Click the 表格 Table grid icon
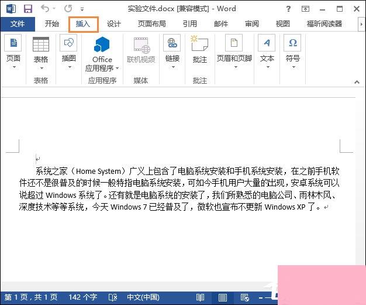The width and height of the screenshot is (366, 305). [x=41, y=44]
